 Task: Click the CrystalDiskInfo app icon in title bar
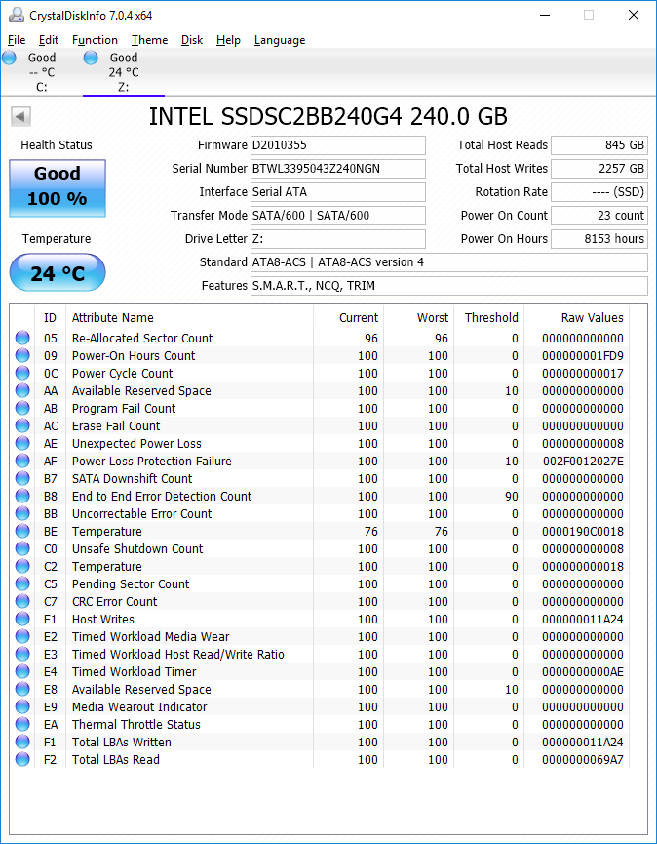click(14, 16)
